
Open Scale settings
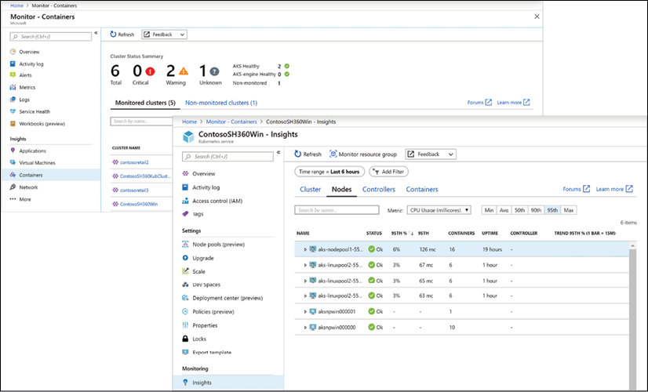[198, 271]
